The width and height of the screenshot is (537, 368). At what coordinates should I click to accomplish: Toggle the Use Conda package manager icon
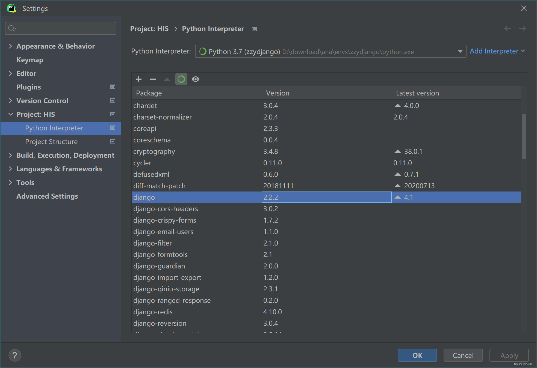click(181, 79)
